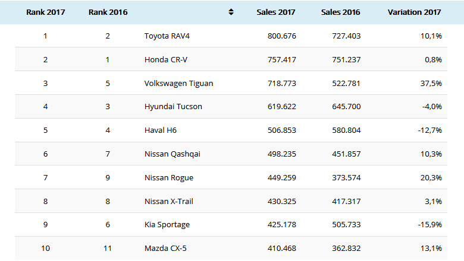Select the Honda CR-V model name
This screenshot has width=464, height=261.
167,60
